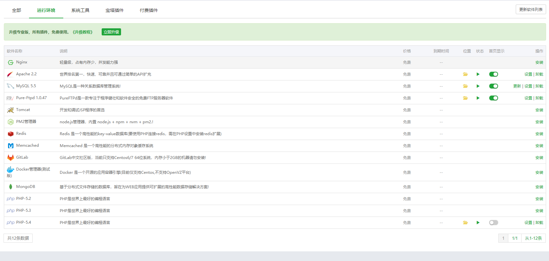Click the 到期时间 column header
This screenshot has height=261, width=549.
click(441, 51)
